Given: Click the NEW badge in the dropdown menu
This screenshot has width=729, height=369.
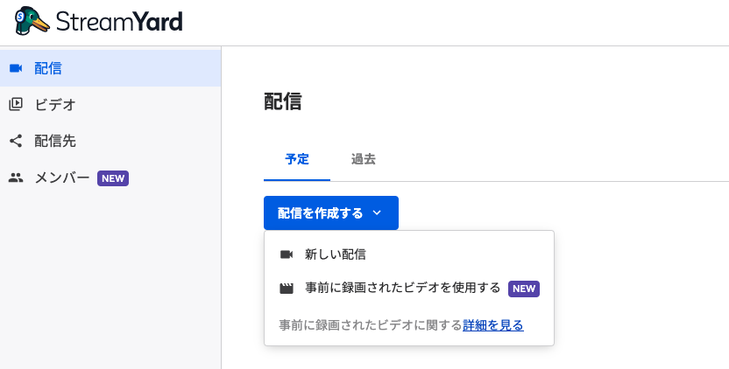Looking at the screenshot, I should 524,289.
